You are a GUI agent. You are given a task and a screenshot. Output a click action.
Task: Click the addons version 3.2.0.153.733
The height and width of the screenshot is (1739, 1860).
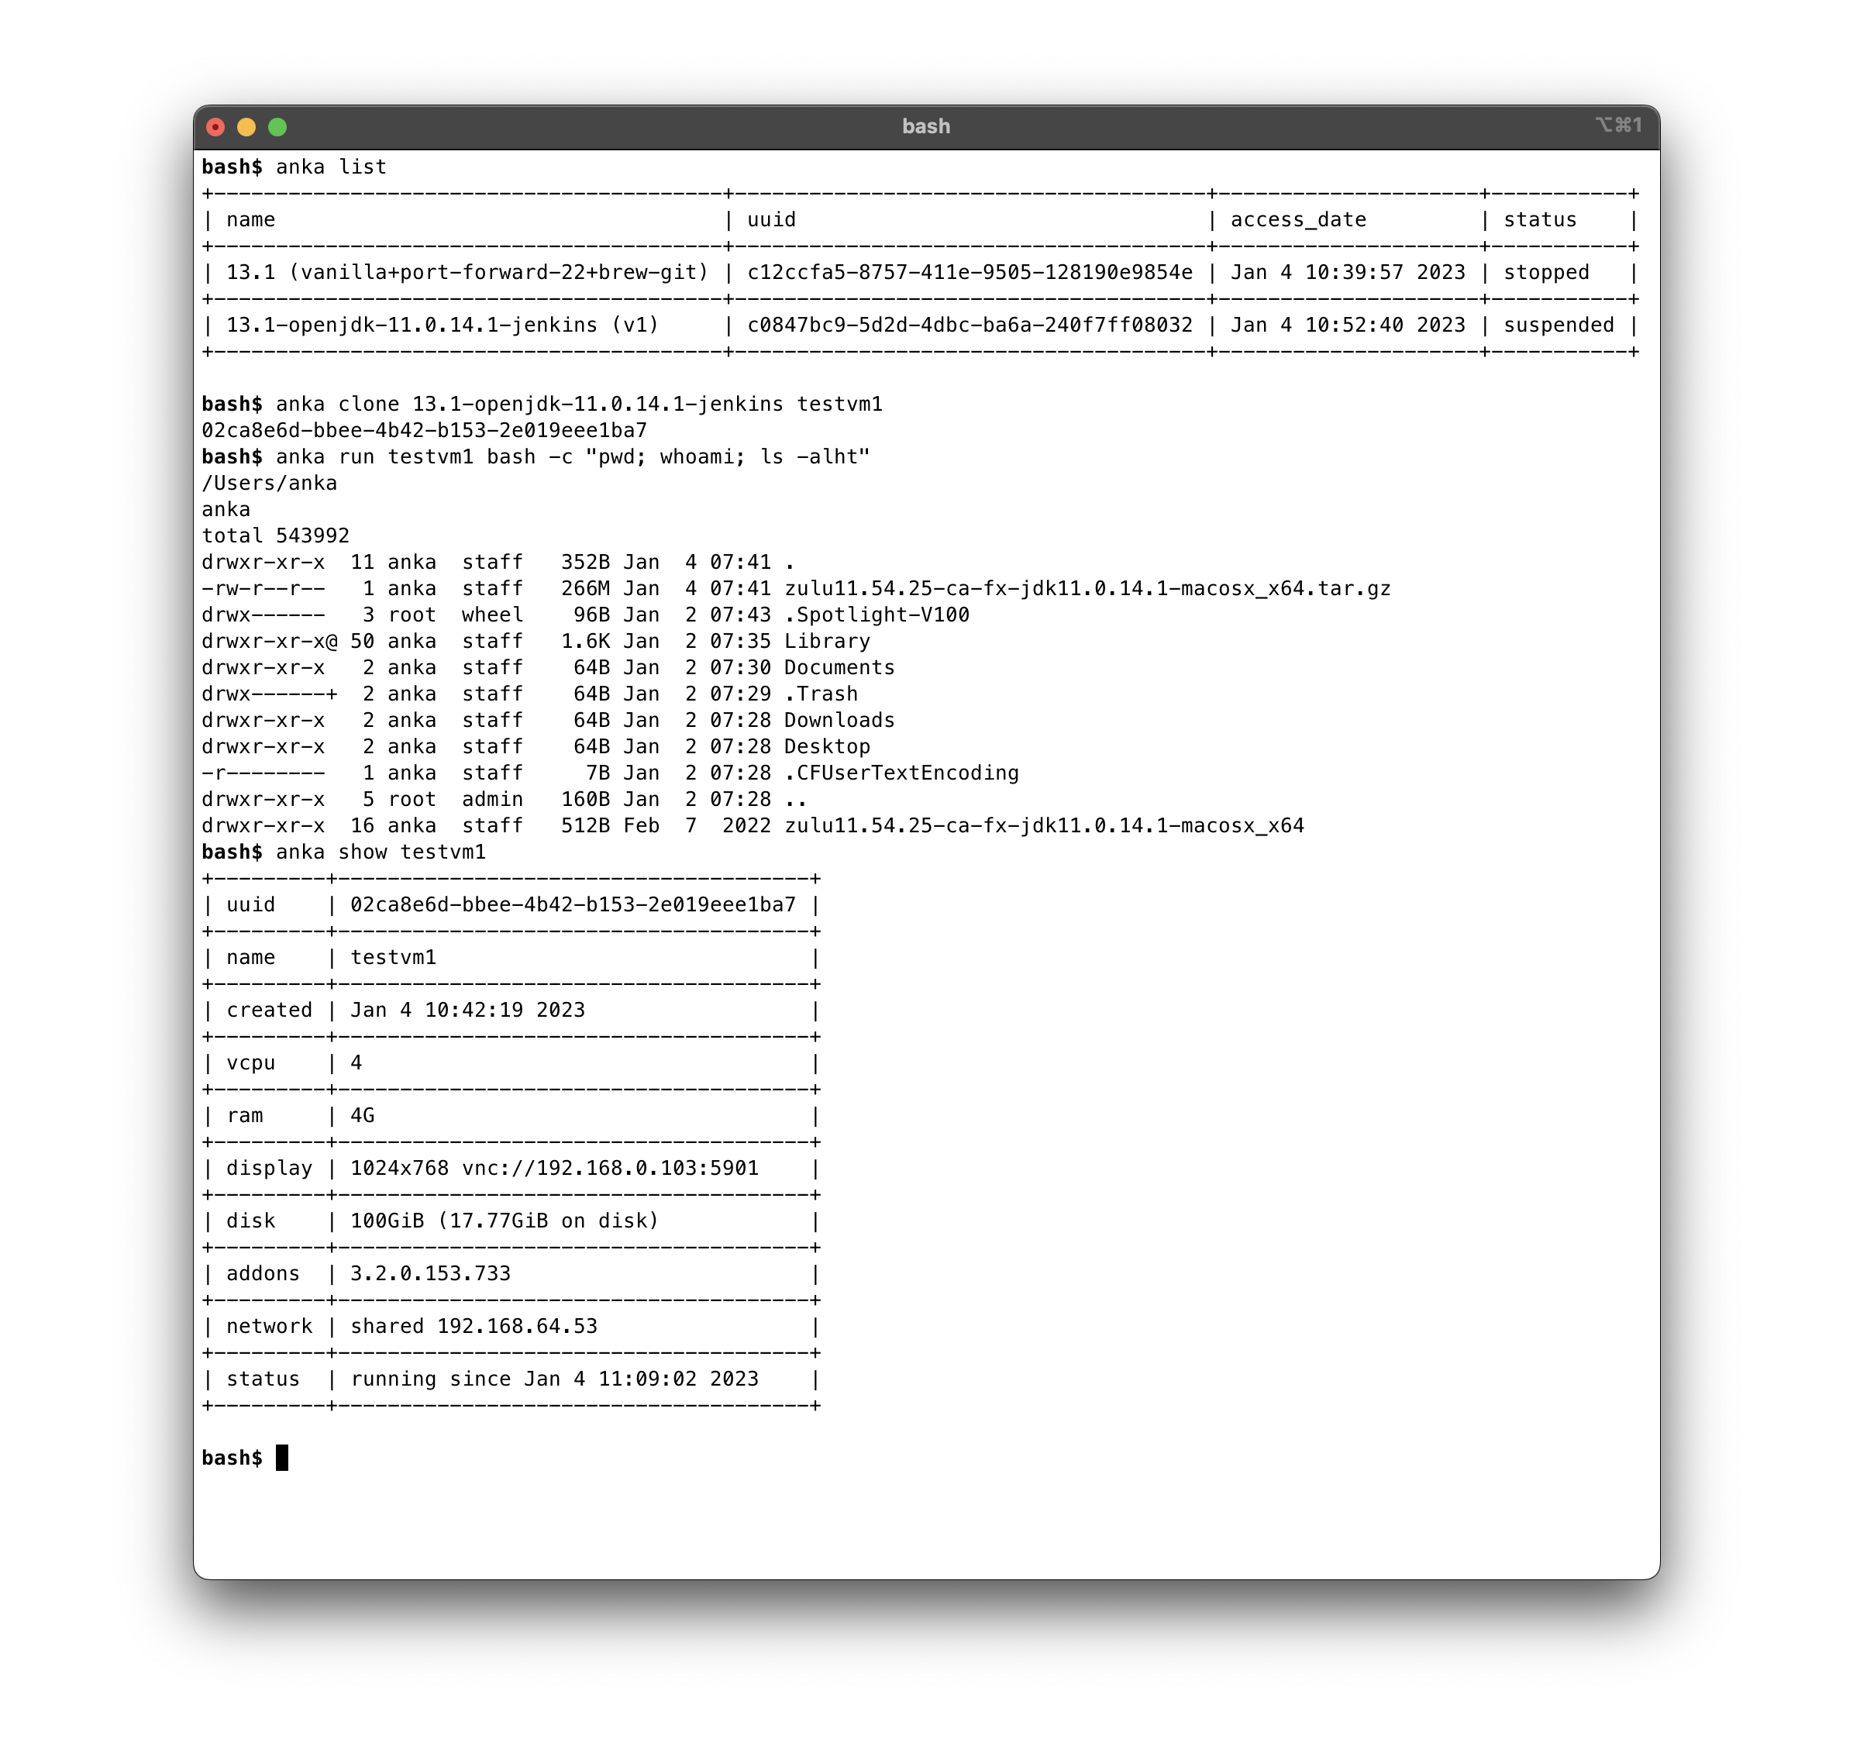(430, 1274)
